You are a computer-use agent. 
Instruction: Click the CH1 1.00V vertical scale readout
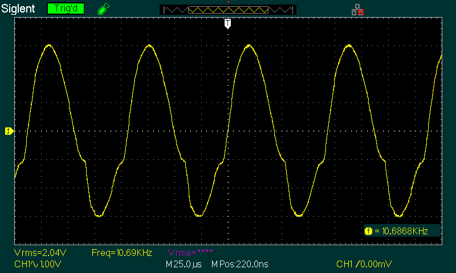point(38,264)
